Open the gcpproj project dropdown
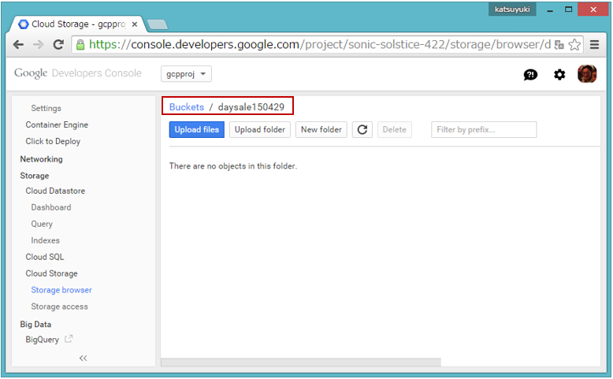This screenshot has height=379, width=613. pyautogui.click(x=186, y=74)
